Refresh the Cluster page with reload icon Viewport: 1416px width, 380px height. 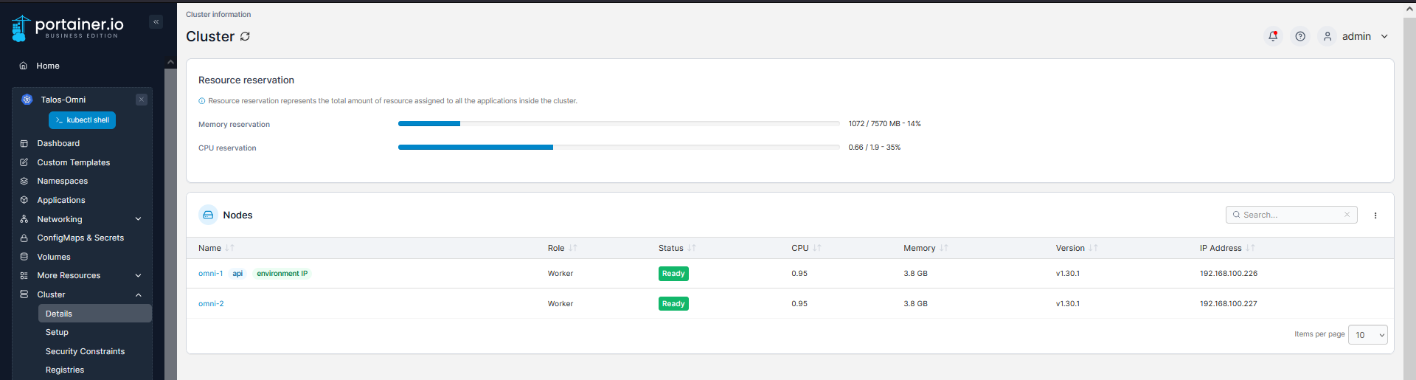coord(245,36)
